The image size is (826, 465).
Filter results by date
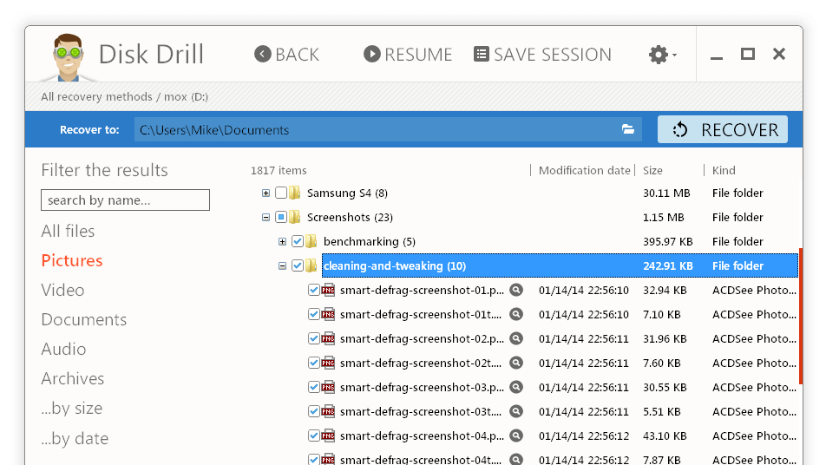[75, 438]
